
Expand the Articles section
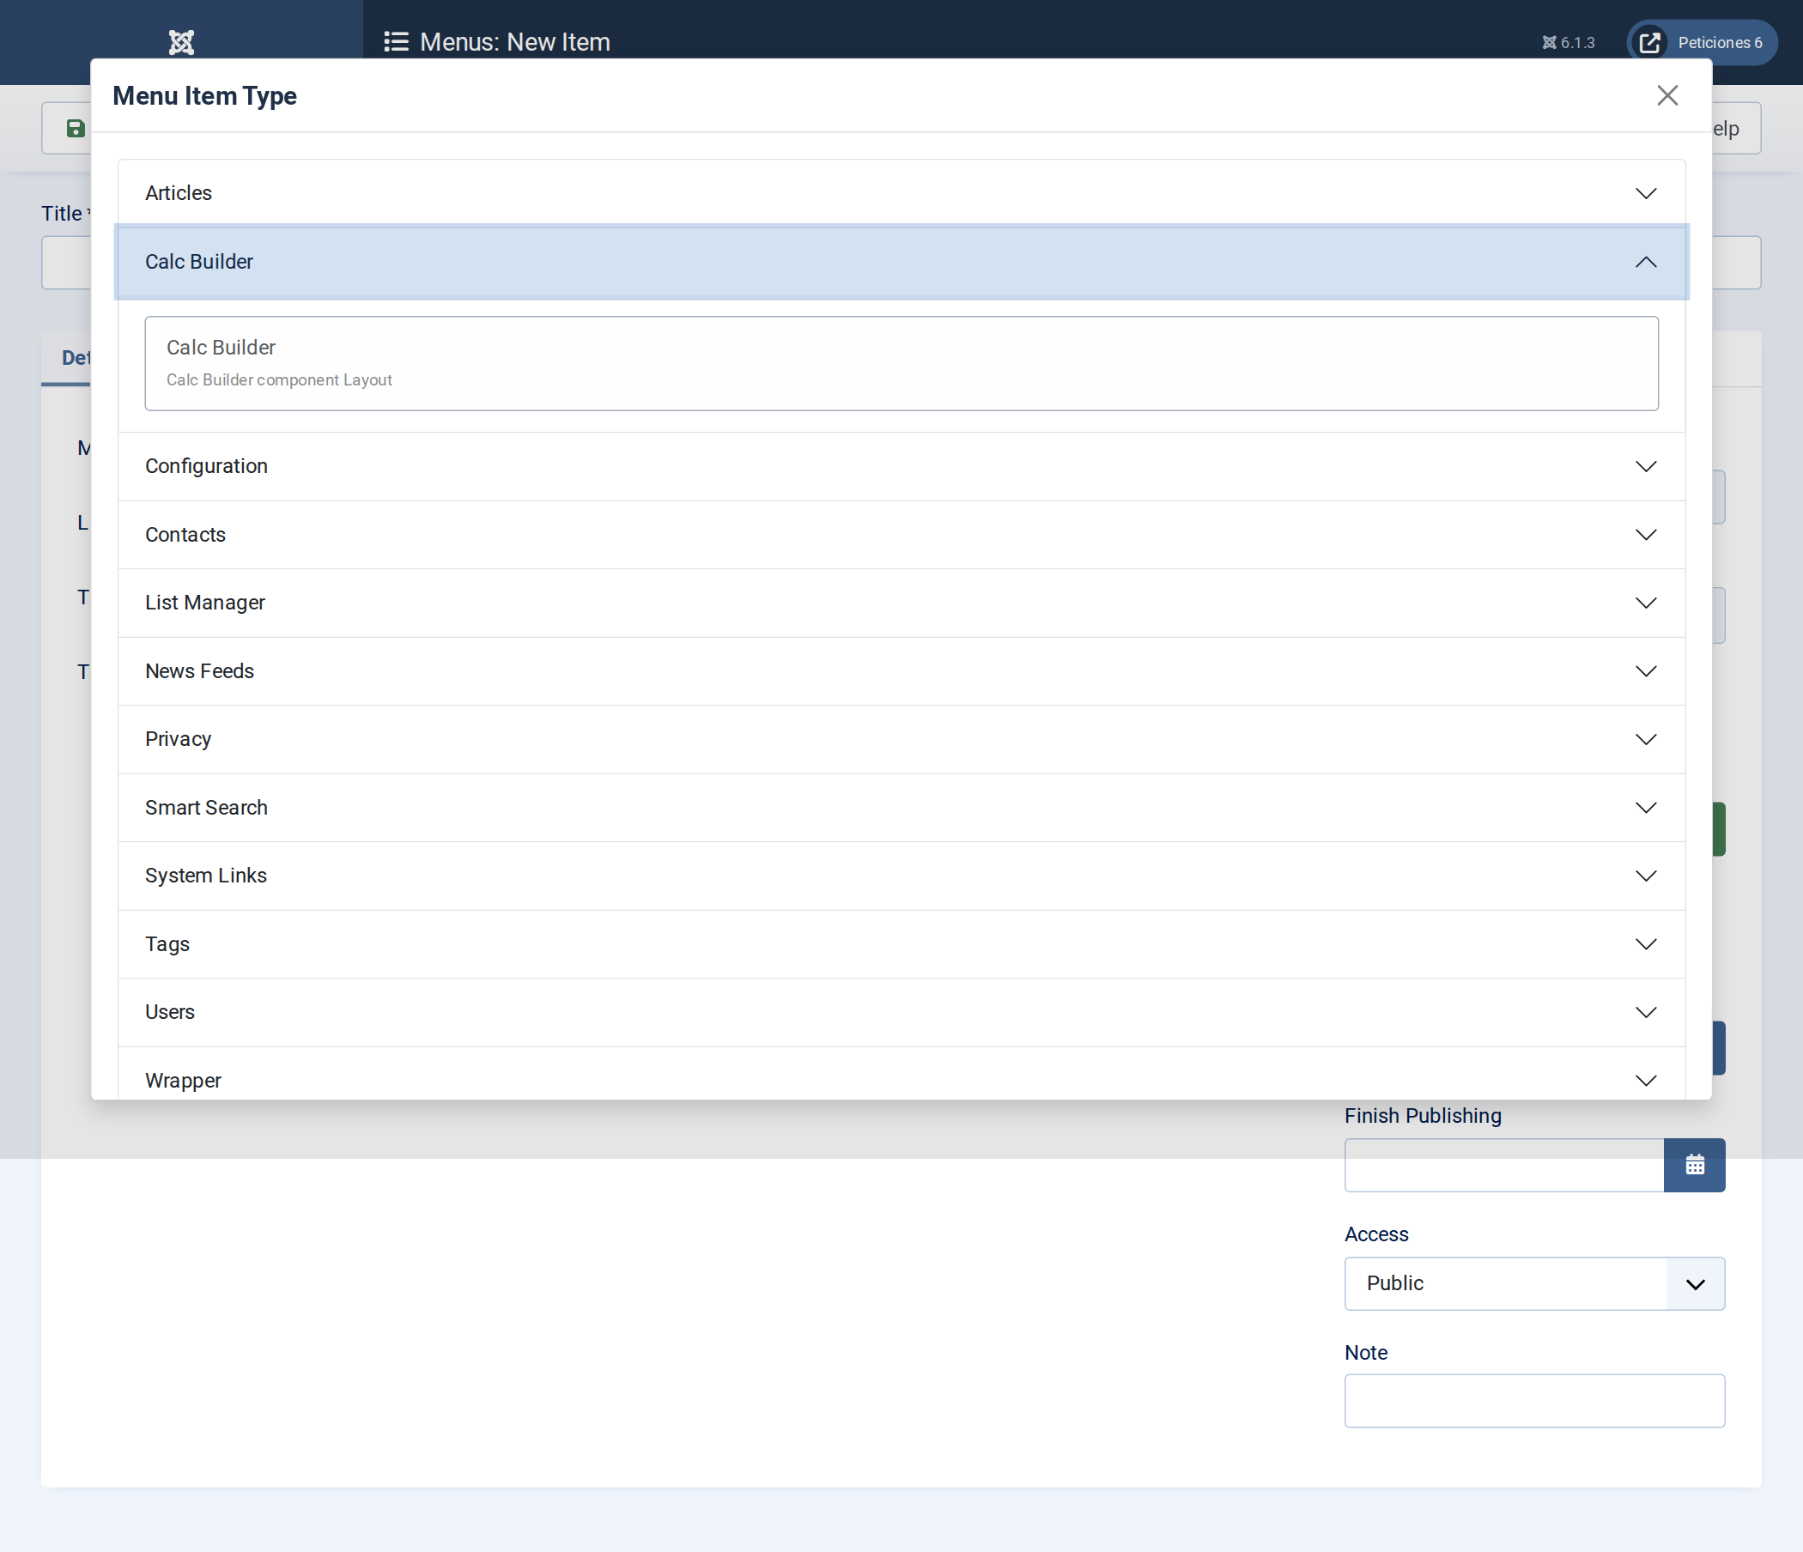(x=901, y=193)
